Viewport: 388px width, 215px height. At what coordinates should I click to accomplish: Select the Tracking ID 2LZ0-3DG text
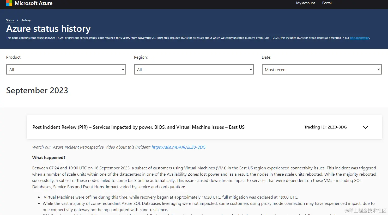[x=325, y=127]
